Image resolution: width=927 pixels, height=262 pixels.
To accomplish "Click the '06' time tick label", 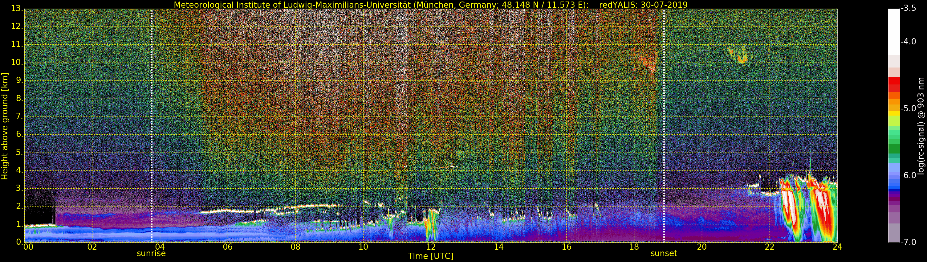I will [x=227, y=247].
